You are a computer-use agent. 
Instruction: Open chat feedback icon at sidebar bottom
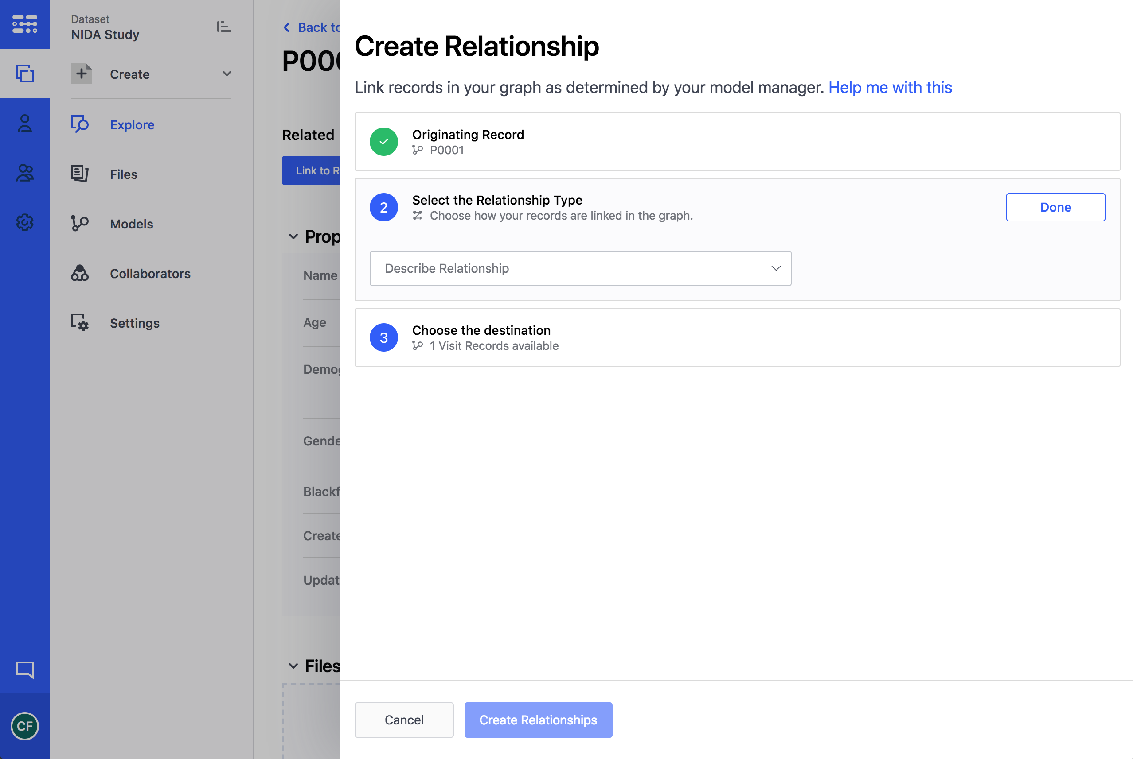[25, 670]
